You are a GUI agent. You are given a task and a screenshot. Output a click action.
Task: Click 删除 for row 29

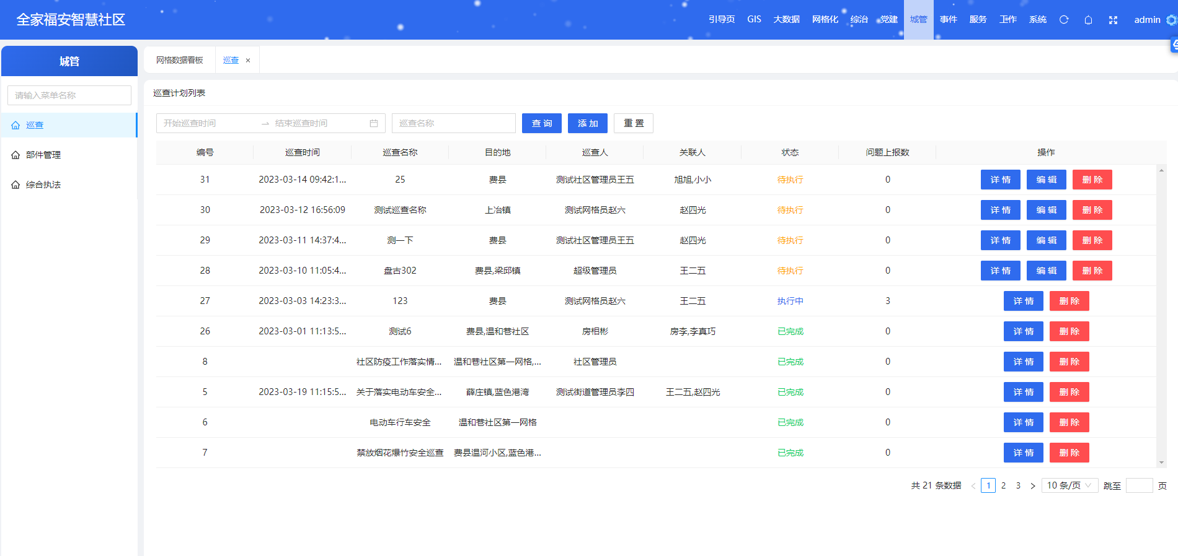click(1092, 240)
